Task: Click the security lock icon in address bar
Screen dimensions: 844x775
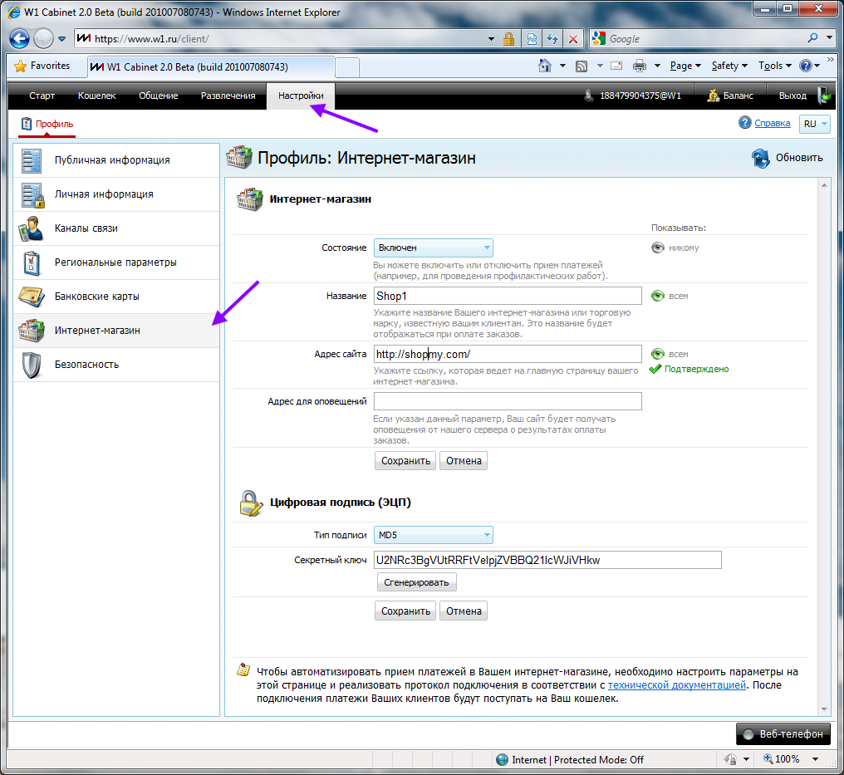Action: point(508,39)
